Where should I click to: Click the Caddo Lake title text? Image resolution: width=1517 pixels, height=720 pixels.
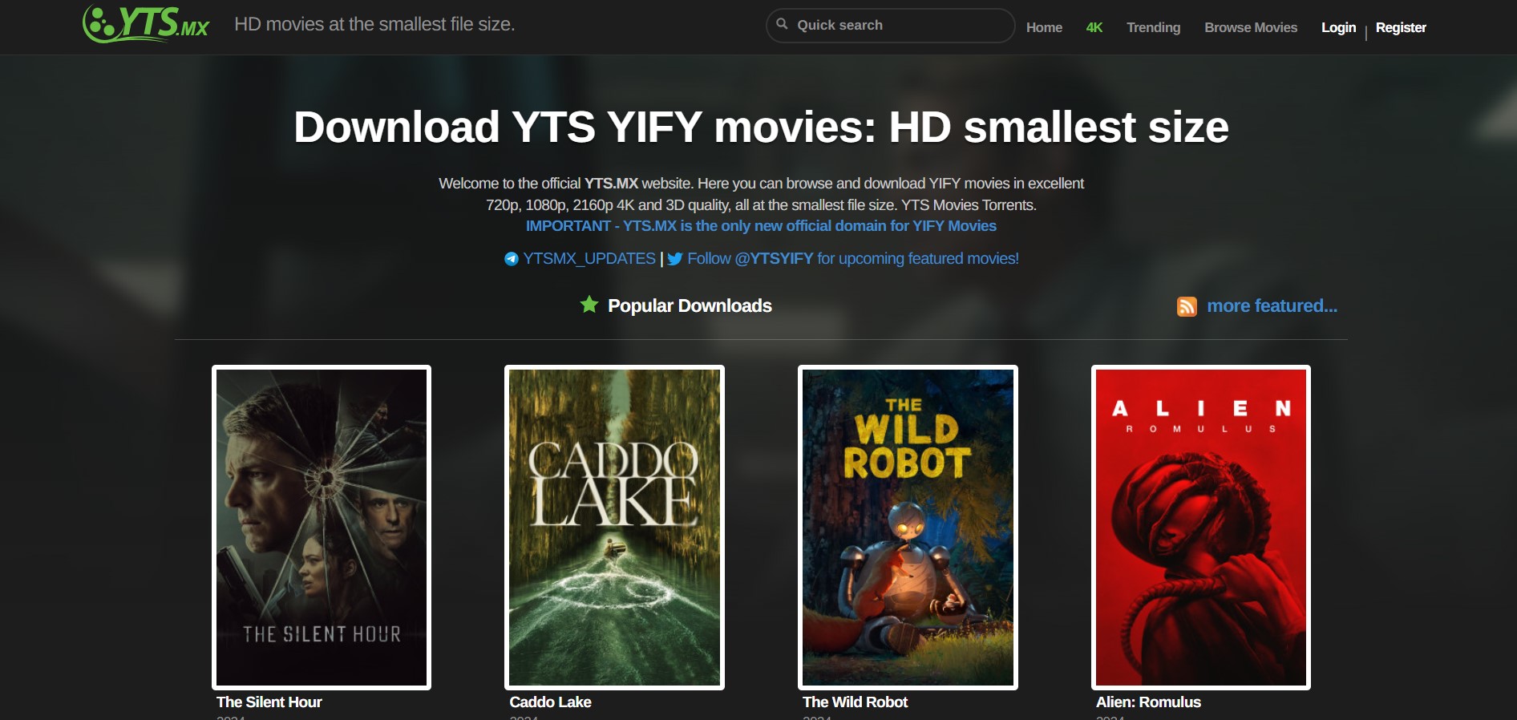tap(550, 702)
